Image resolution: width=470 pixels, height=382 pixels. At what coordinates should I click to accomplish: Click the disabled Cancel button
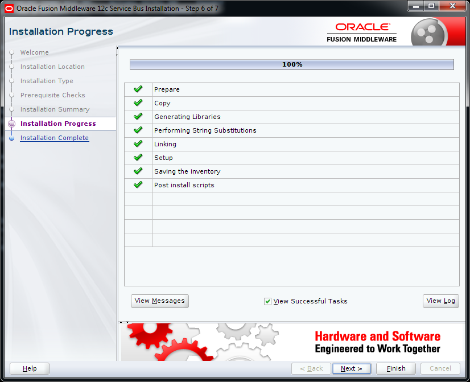point(440,368)
